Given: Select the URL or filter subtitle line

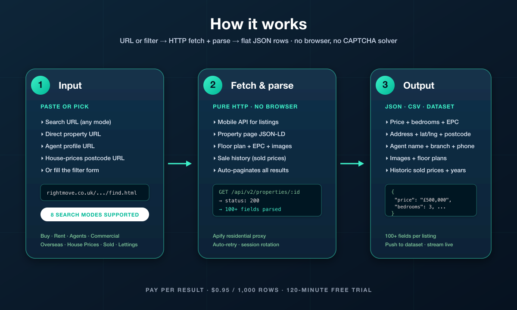Looking at the screenshot, I should click(x=258, y=41).
